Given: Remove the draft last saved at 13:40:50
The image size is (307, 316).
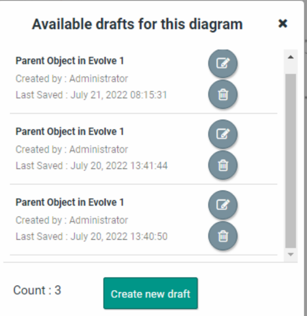Looking at the screenshot, I should [223, 236].
